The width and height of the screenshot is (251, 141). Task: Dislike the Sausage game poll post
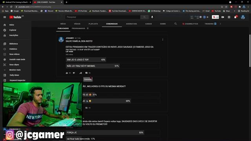74,73
